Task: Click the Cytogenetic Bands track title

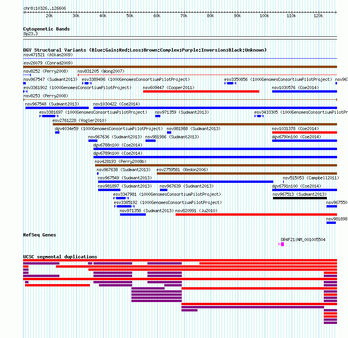Action: pos(47,29)
